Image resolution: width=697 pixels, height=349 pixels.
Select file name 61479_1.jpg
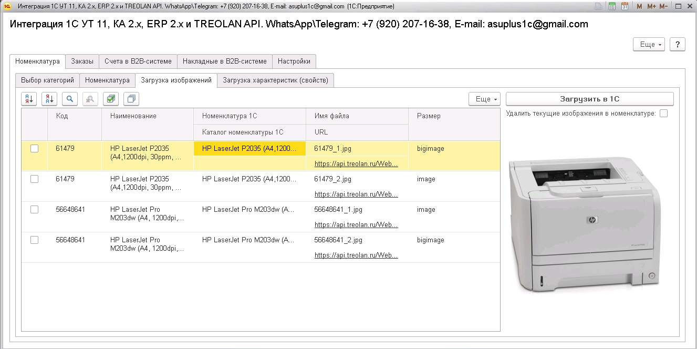[332, 149]
